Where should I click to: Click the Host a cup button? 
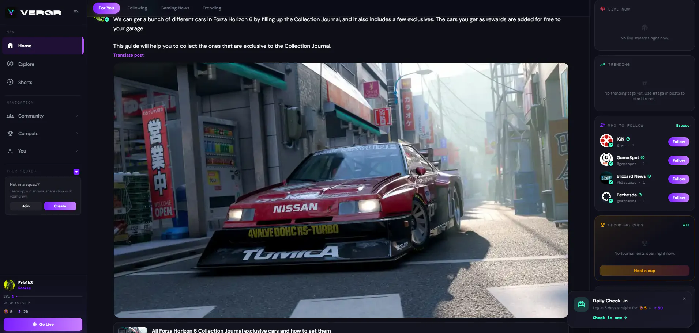tap(644, 271)
